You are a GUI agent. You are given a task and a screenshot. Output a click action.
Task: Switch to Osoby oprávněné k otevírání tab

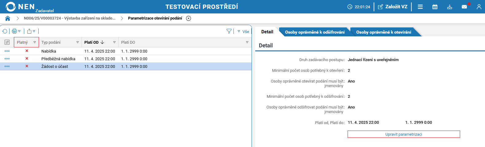click(x=383, y=32)
